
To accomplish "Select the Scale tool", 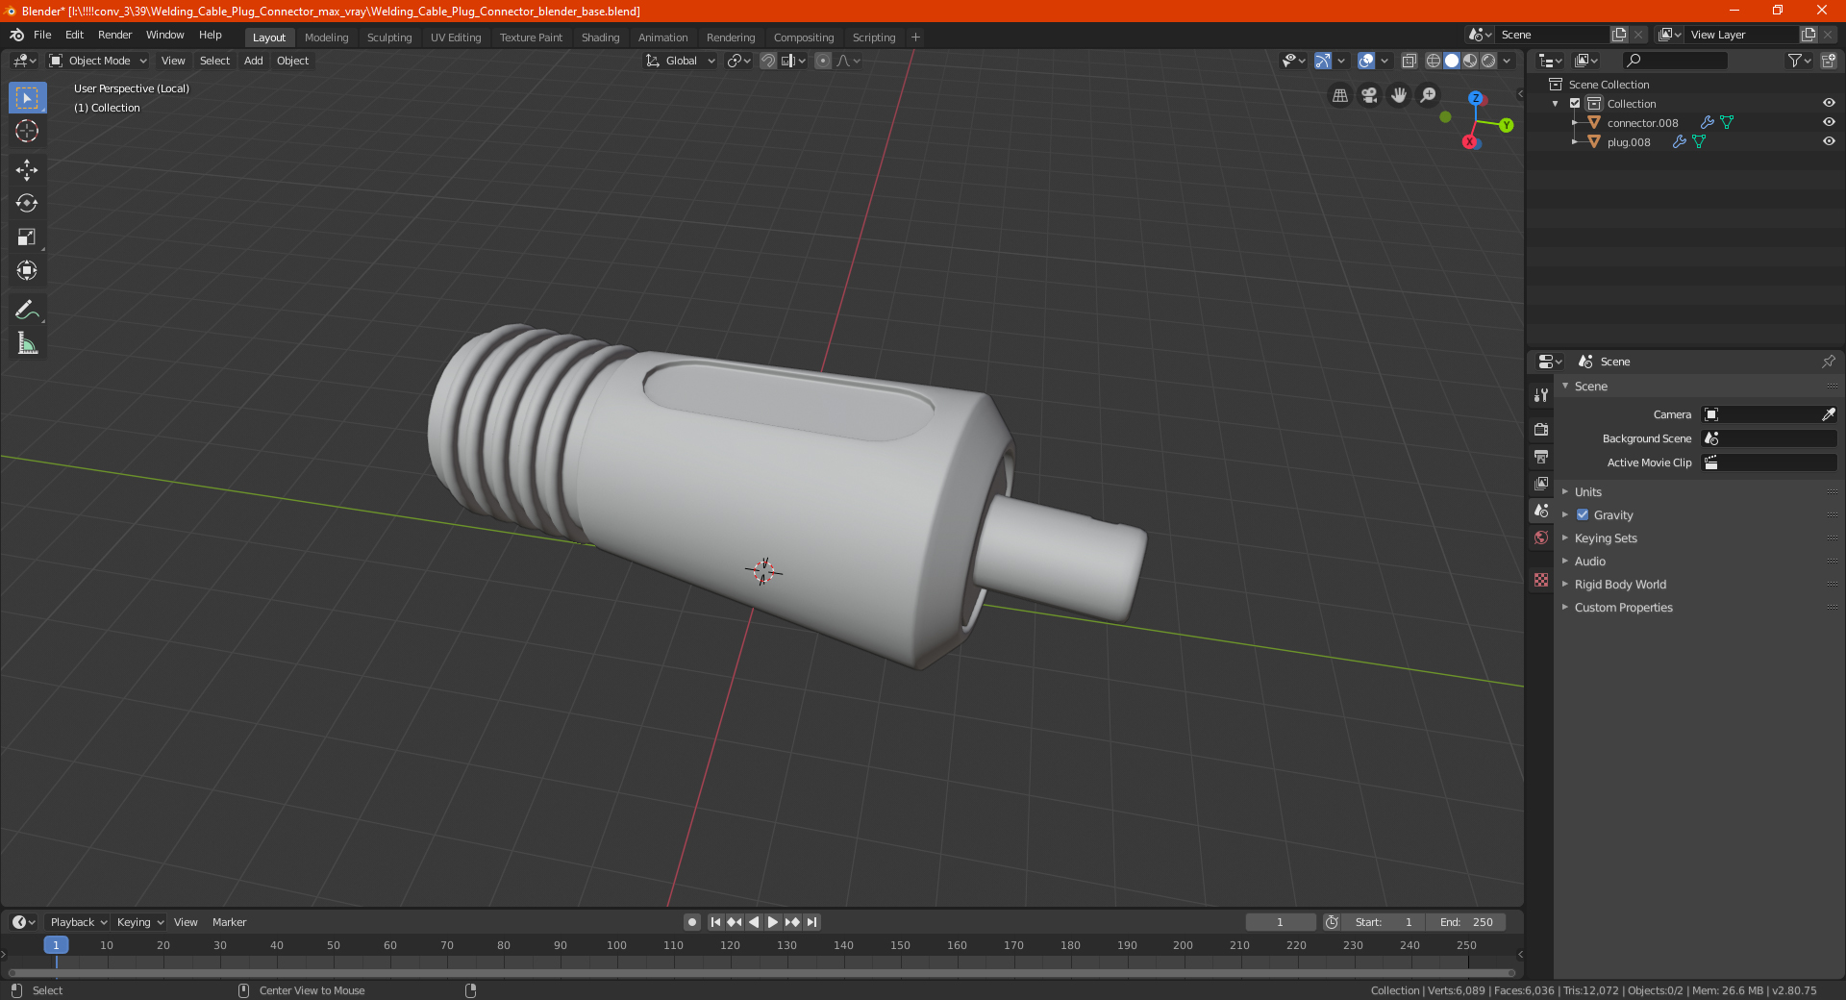I will [27, 237].
